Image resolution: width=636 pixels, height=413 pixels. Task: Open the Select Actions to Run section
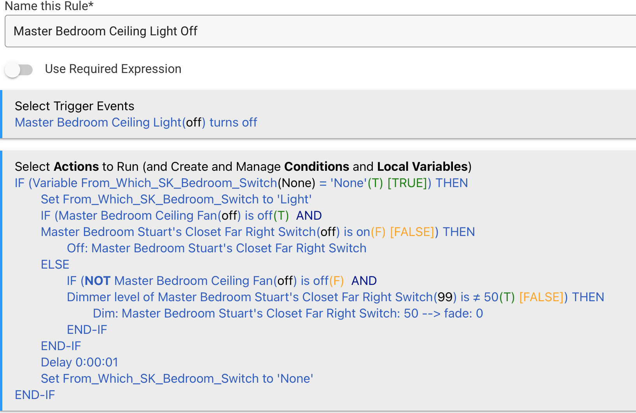click(243, 167)
